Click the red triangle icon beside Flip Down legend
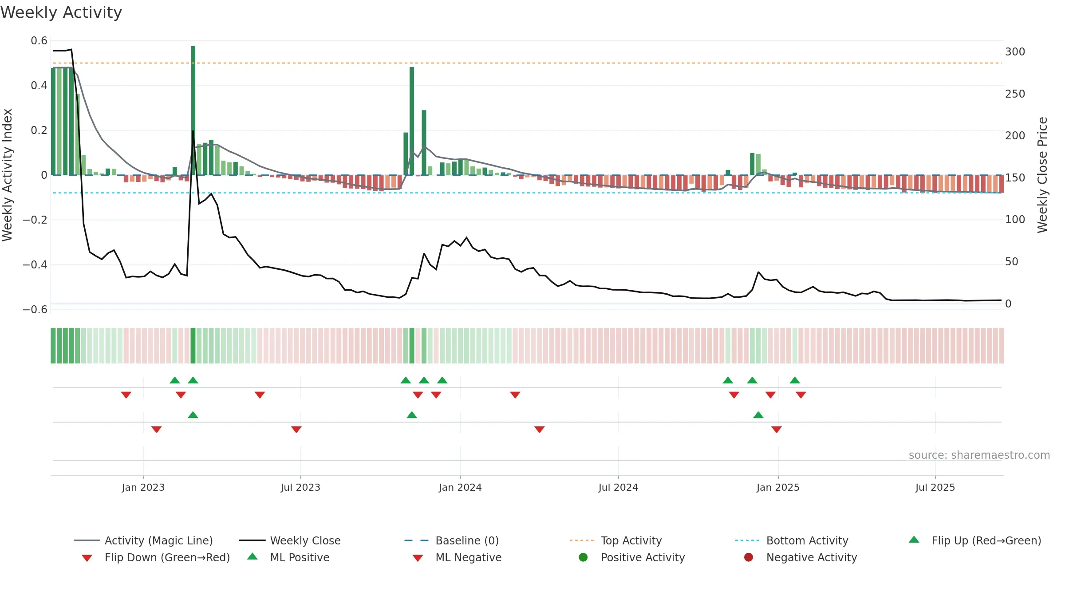 coord(87,558)
